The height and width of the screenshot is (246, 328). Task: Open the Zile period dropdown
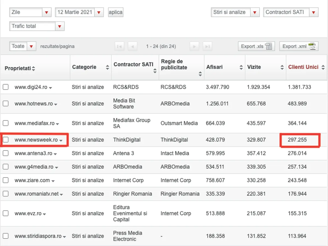(x=46, y=12)
